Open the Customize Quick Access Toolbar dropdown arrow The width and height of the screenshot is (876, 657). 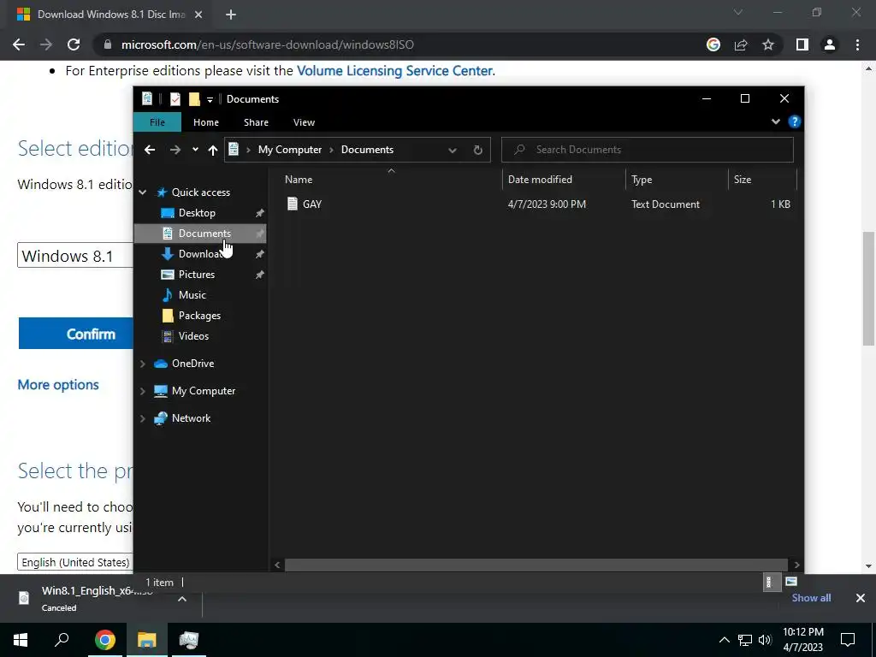click(x=210, y=99)
